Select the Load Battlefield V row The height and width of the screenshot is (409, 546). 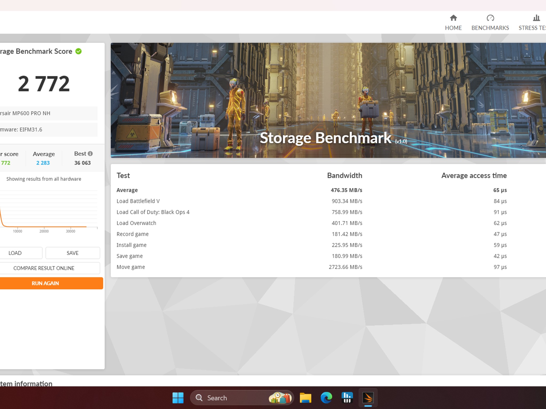[x=311, y=201]
